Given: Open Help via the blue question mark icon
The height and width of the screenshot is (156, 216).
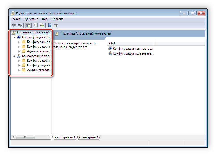Looking at the screenshot, I should [x=50, y=25].
